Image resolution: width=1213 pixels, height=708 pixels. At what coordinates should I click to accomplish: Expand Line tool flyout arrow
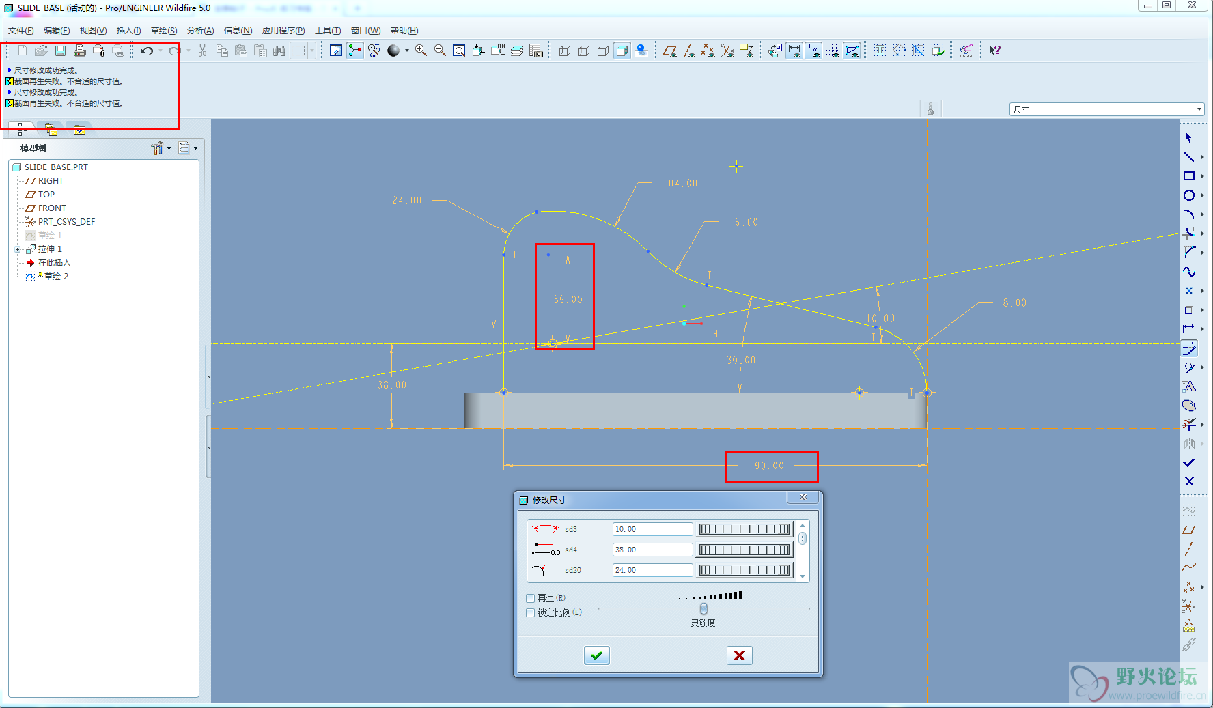point(1202,157)
